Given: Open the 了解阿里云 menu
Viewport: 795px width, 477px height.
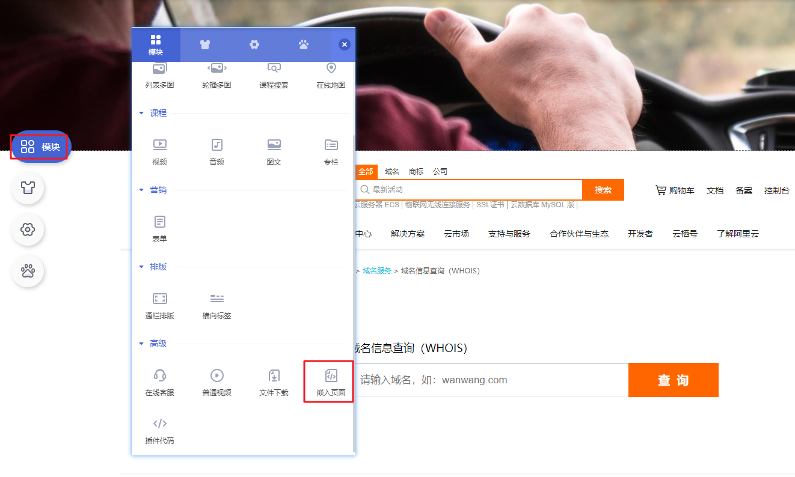Looking at the screenshot, I should (x=738, y=234).
